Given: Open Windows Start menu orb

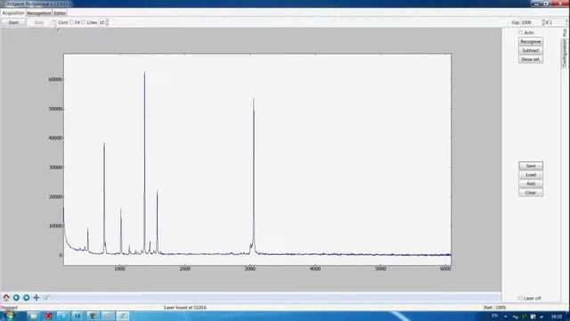Looking at the screenshot, I should click(10, 316).
